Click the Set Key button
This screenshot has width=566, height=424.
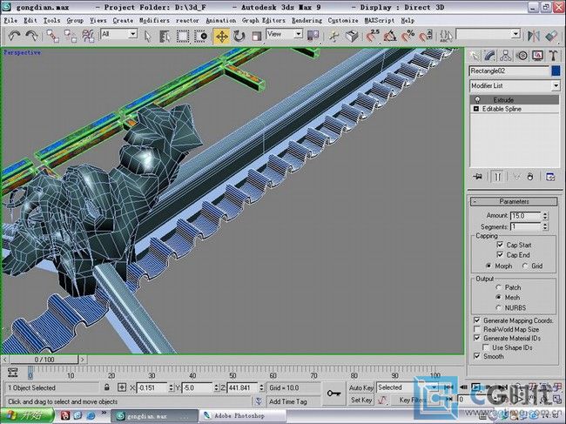pos(361,400)
